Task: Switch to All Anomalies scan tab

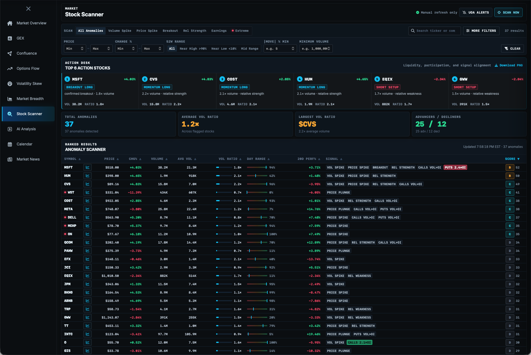Action: pos(90,31)
